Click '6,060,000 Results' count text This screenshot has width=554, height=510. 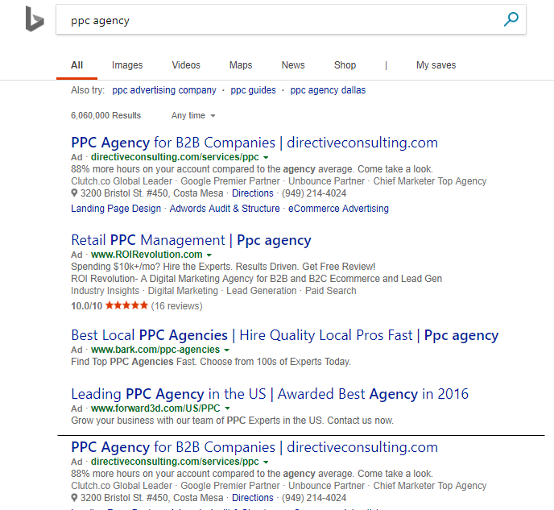coord(105,115)
